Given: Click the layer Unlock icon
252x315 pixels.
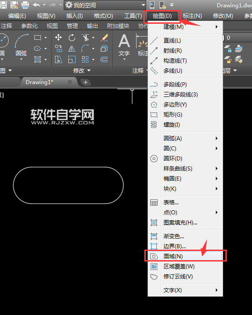Looking at the screenshot, I should pos(228,59).
